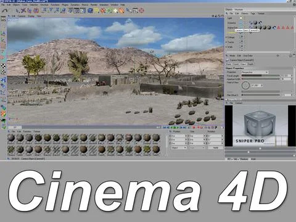Switch to the Coord attributes tab
The image size is (296, 222).
coord(236,64)
